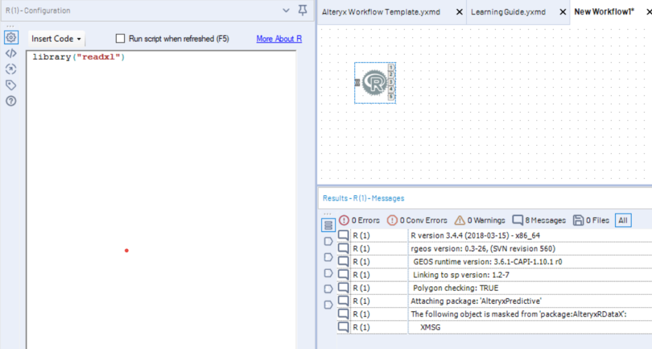
Task: Close the Learning Guide.yxmd tab
Action: (x=563, y=12)
